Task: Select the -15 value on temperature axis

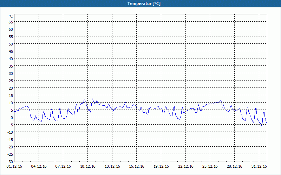Action: [x=10, y=139]
